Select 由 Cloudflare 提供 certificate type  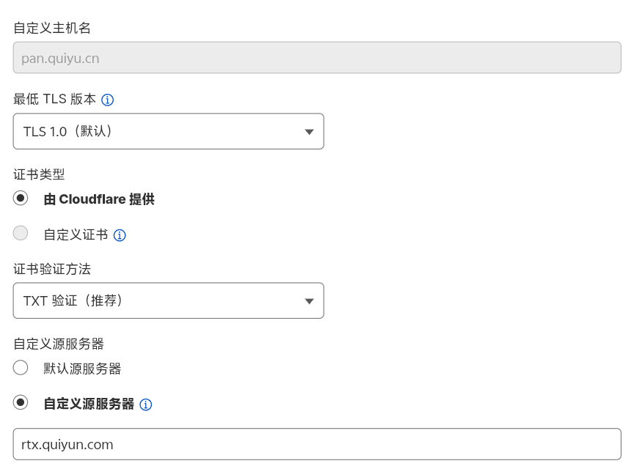21,197
